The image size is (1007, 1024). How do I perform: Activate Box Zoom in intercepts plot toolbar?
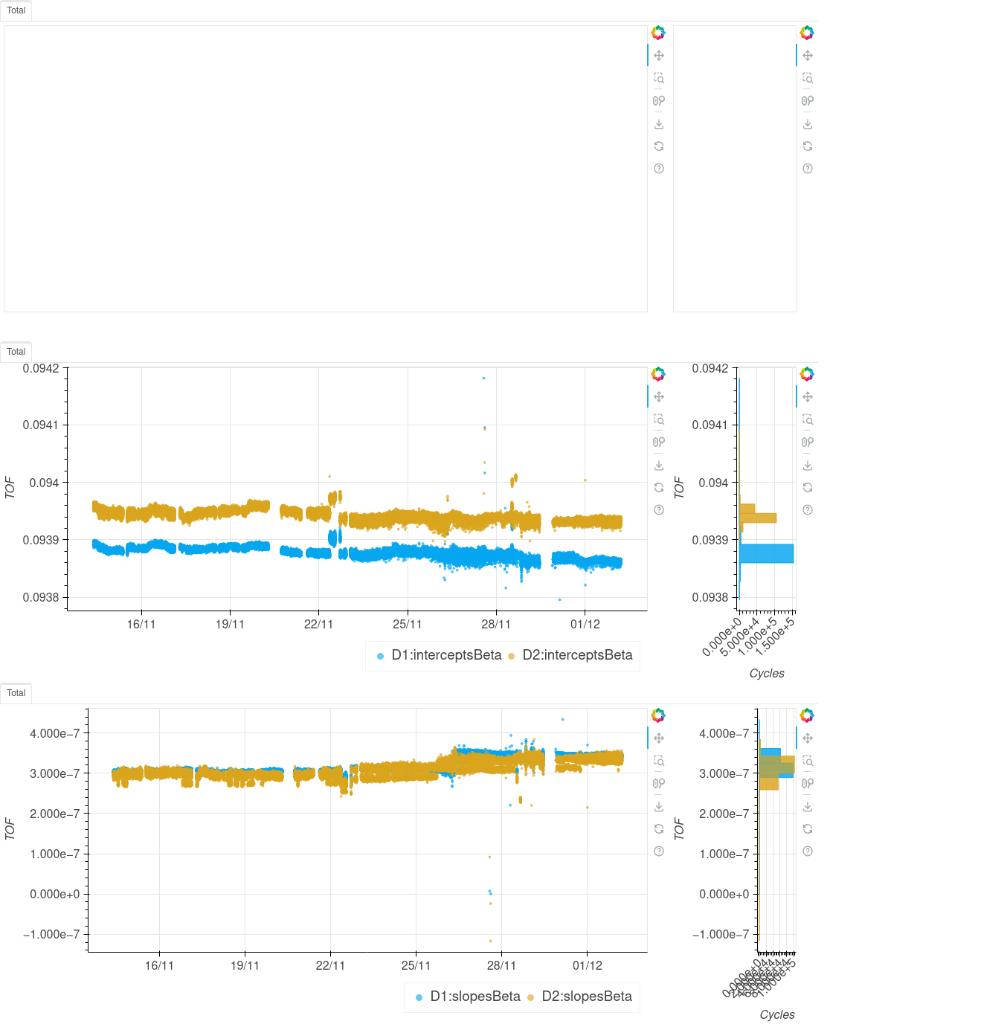659,419
